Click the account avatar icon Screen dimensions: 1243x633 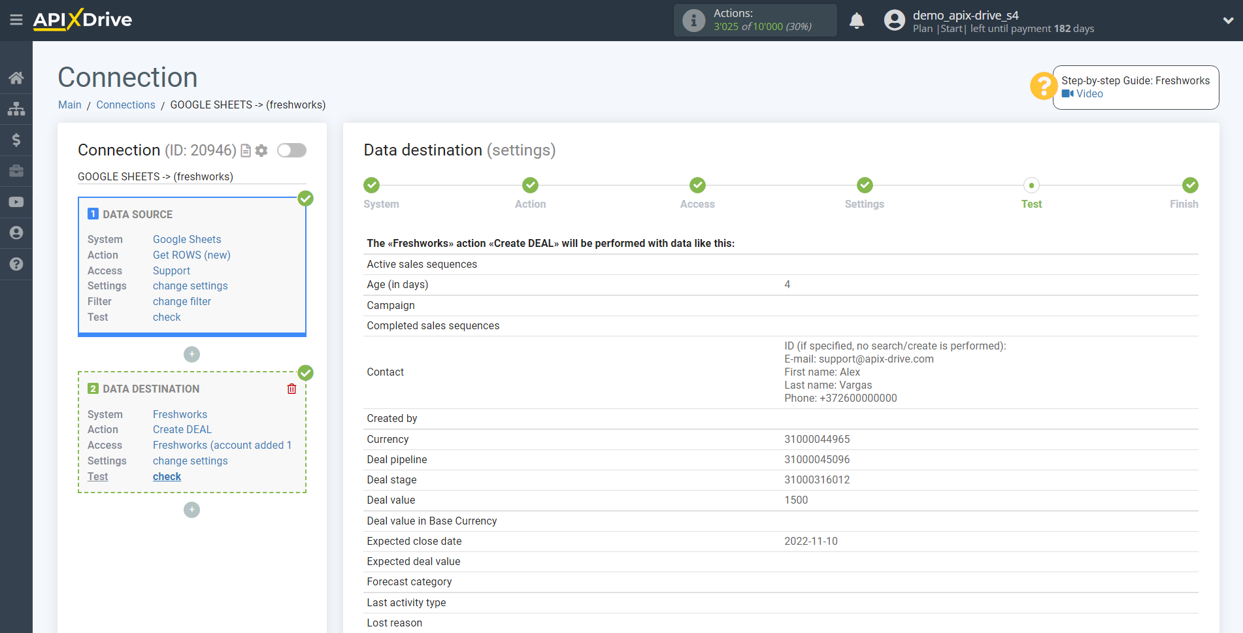894,20
